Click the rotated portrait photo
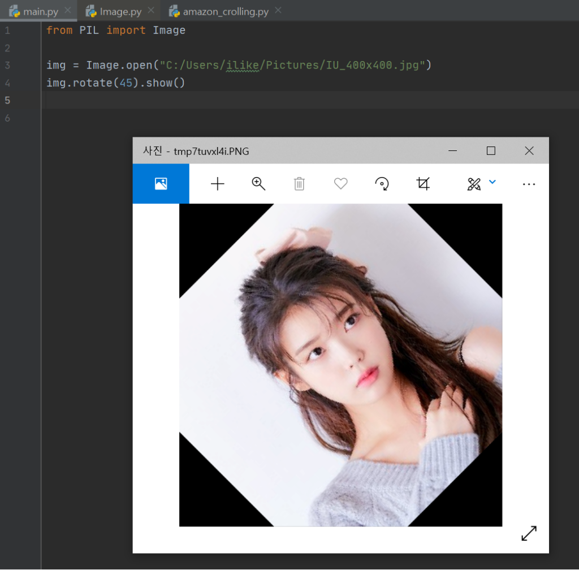This screenshot has height=570, width=579. pos(340,365)
